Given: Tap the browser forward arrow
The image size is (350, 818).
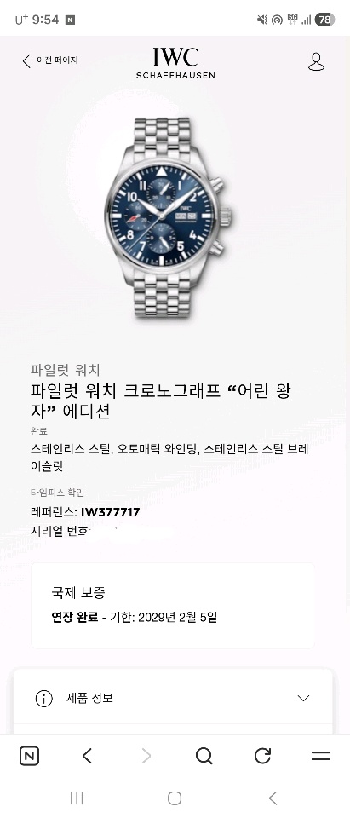Looking at the screenshot, I should pos(146,756).
